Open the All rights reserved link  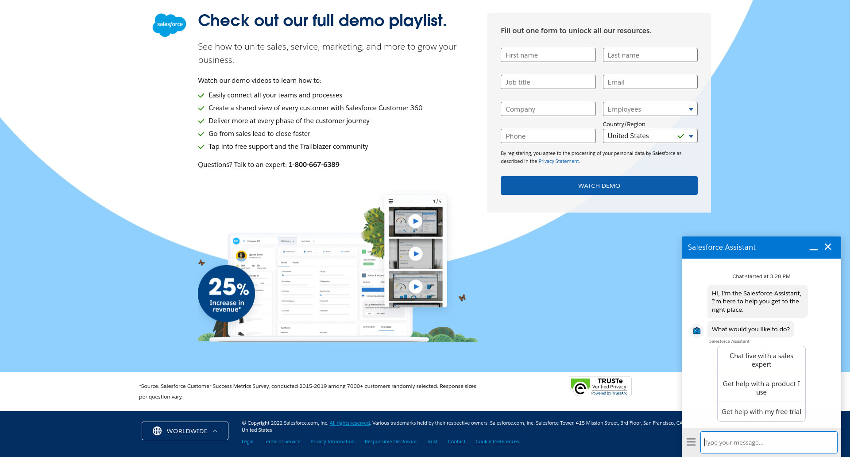coord(350,423)
